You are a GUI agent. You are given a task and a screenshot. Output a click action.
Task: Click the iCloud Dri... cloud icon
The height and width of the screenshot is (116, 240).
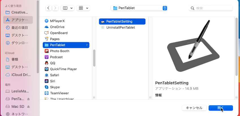(x=7, y=75)
